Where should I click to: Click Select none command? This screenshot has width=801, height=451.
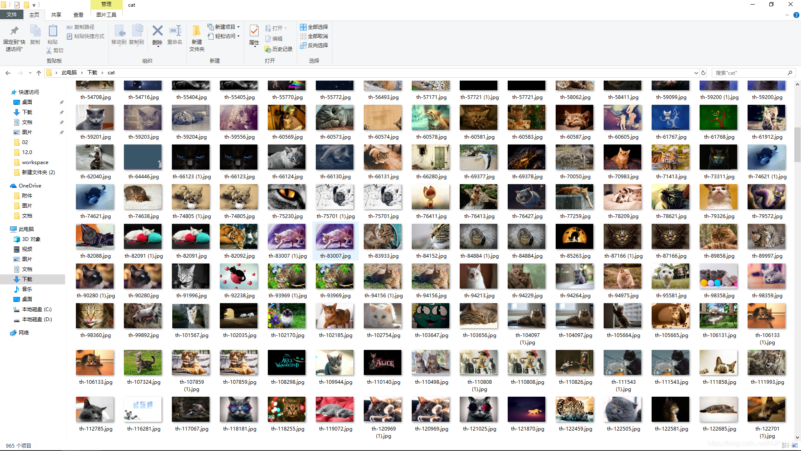point(314,36)
